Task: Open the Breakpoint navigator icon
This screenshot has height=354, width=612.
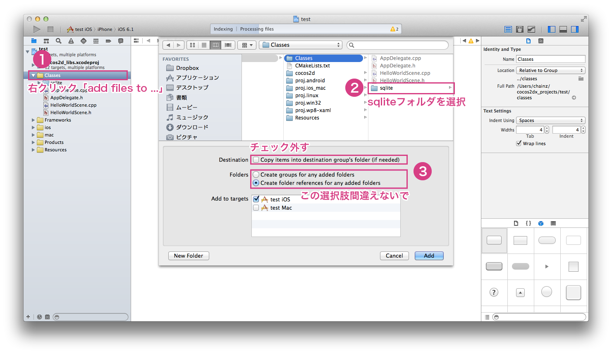Action: pyautogui.click(x=108, y=41)
